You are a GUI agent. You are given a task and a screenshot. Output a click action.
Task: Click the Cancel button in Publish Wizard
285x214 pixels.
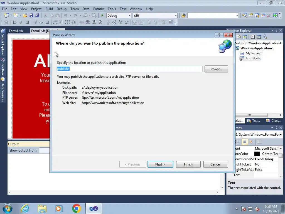coord(215,164)
